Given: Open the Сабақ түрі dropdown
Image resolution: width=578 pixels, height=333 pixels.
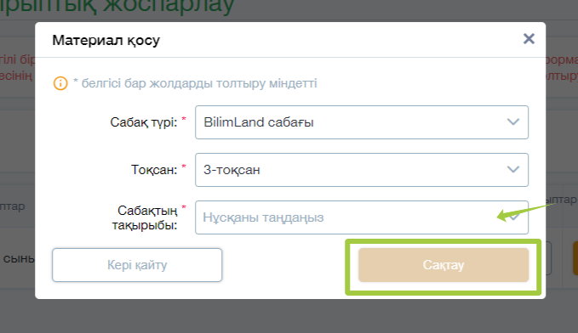Looking at the screenshot, I should [x=362, y=122].
